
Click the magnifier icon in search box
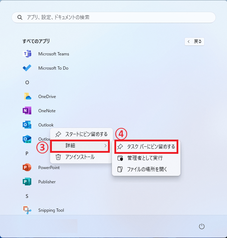click(x=20, y=17)
